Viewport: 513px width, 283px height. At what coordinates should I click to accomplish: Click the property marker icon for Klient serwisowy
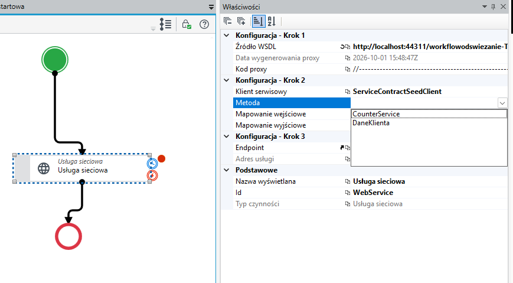click(348, 92)
